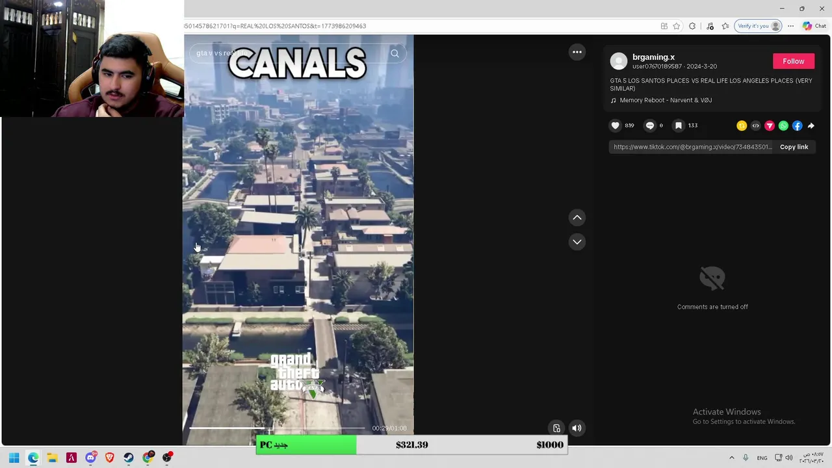
Task: Send to friends via pink paper-plane icon
Action: (770, 125)
